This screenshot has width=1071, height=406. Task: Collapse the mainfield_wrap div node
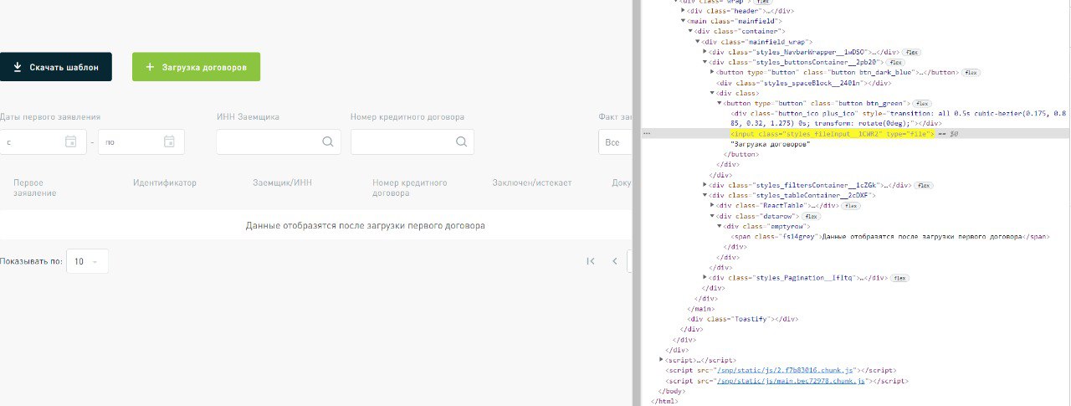[x=698, y=41]
